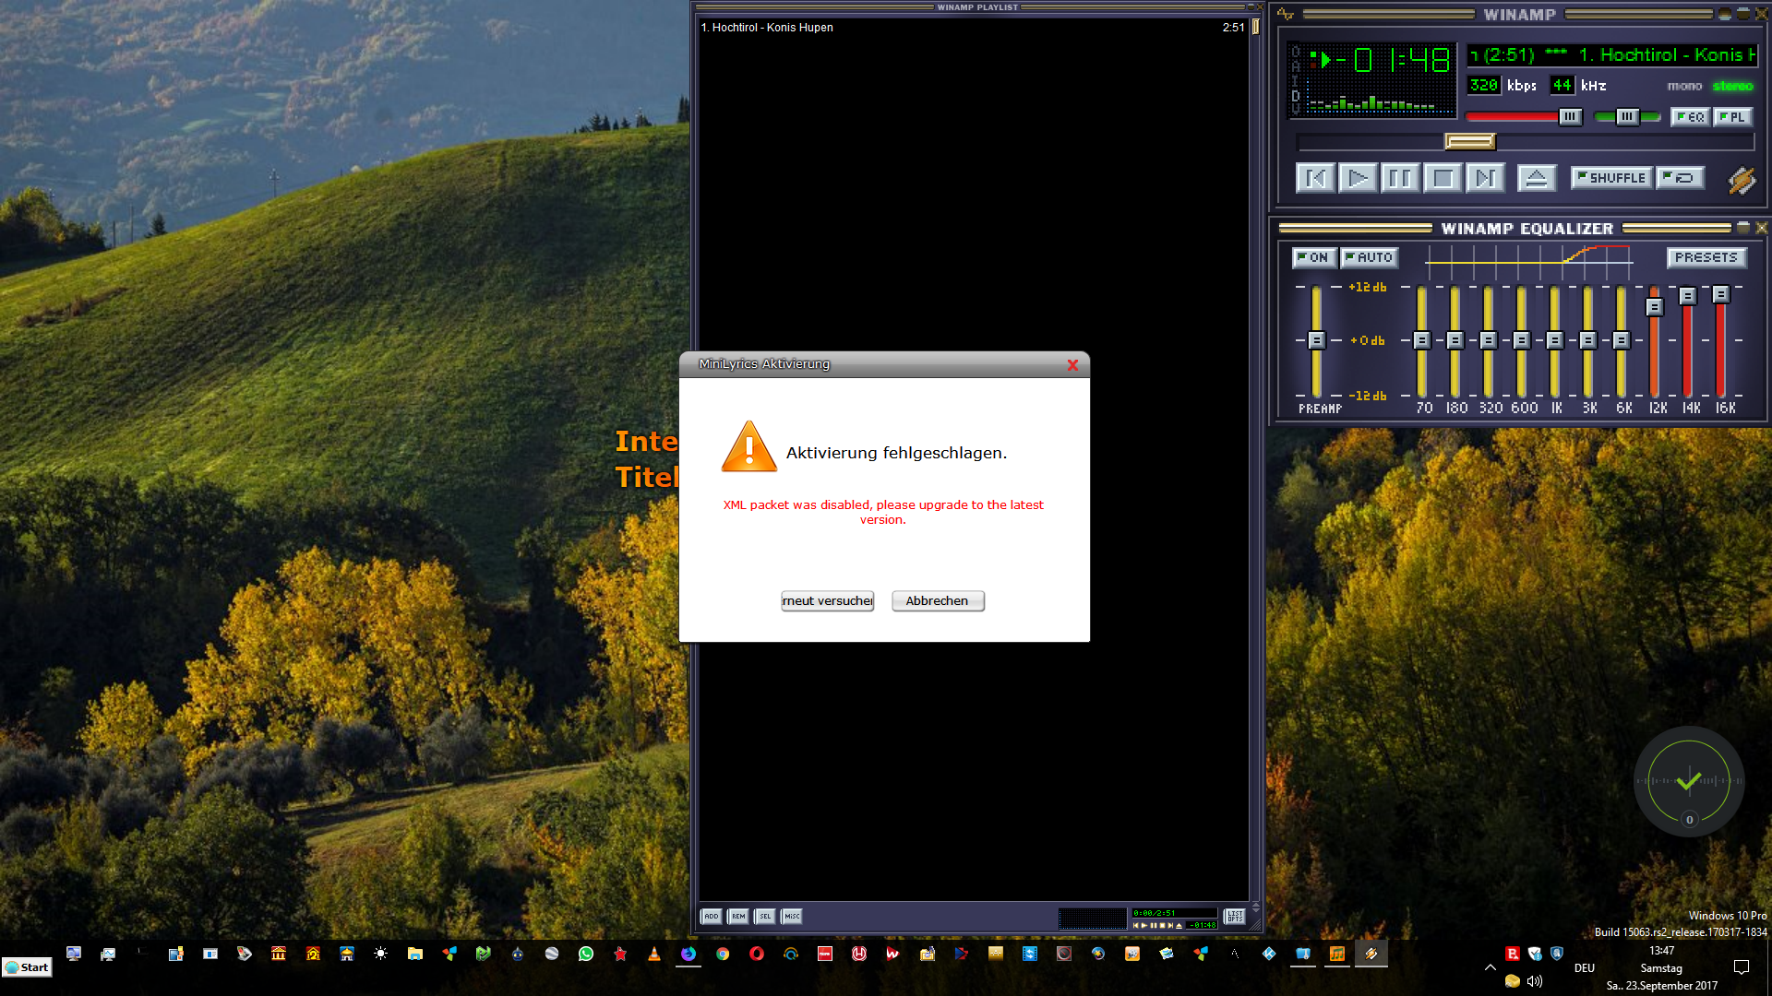Open playlist REM menu button
This screenshot has width=1772, height=996.
click(738, 916)
